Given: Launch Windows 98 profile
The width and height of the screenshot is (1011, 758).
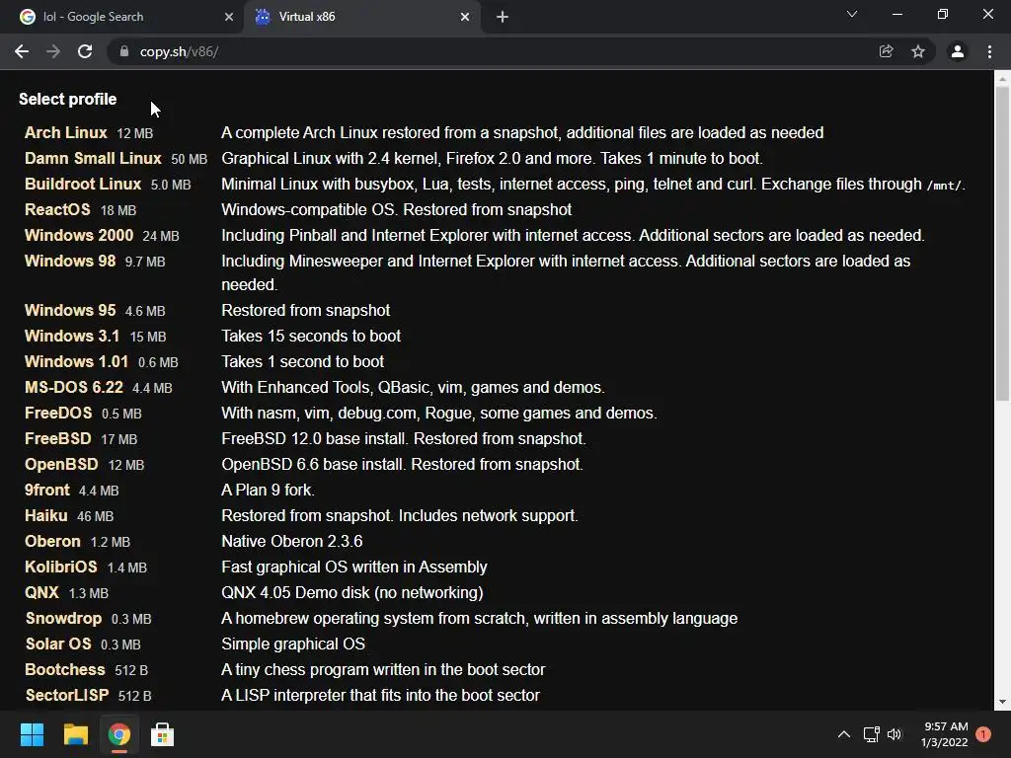Looking at the screenshot, I should tap(70, 261).
